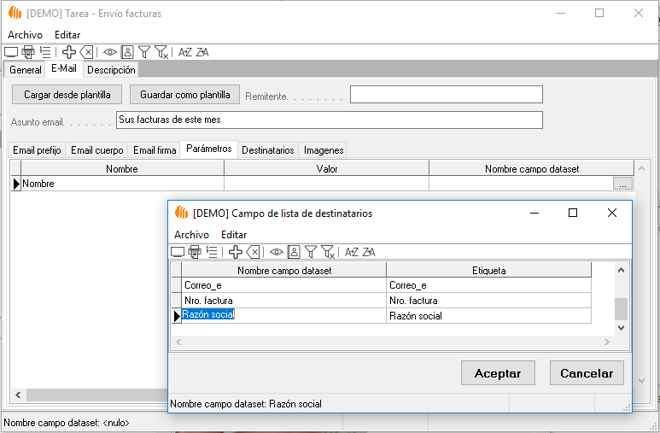Screen dimensions: 660x433
Task: Click the list view icon in the destinatarios dialog toolbar
Action: [x=212, y=252]
